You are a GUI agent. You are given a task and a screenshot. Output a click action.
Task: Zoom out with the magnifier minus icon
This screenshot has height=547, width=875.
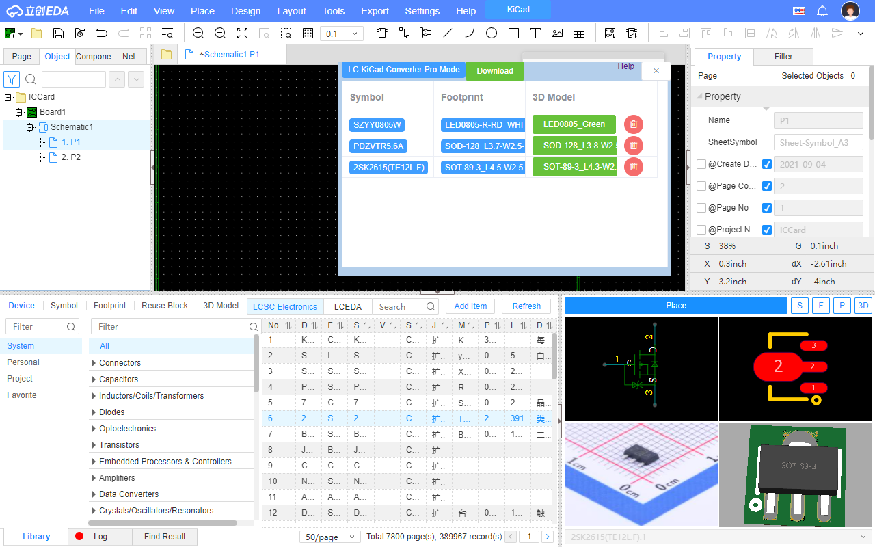tap(220, 33)
